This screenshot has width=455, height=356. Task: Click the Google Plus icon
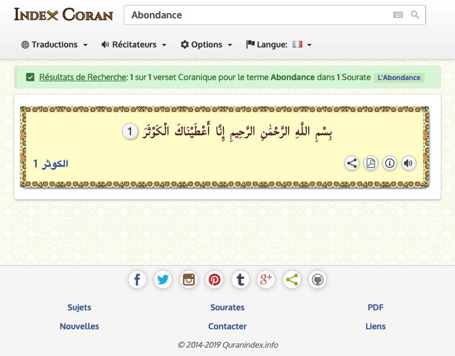click(266, 279)
